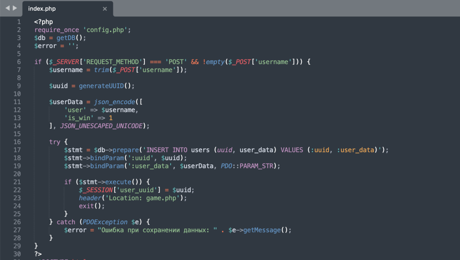The image size is (460, 260).
Task: Click line number 5 in the gutter
Action: point(19,54)
